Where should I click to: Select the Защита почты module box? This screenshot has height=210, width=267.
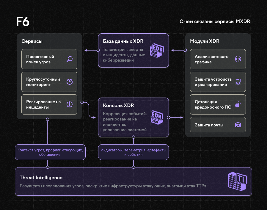click(218, 125)
